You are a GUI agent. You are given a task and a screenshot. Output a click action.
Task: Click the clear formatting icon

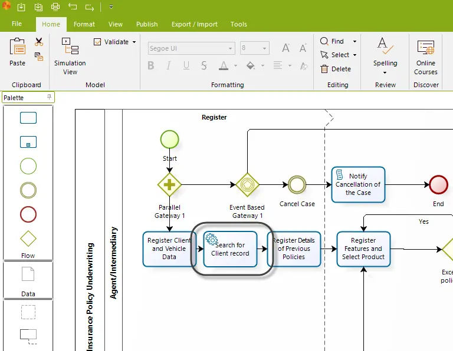tap(304, 66)
